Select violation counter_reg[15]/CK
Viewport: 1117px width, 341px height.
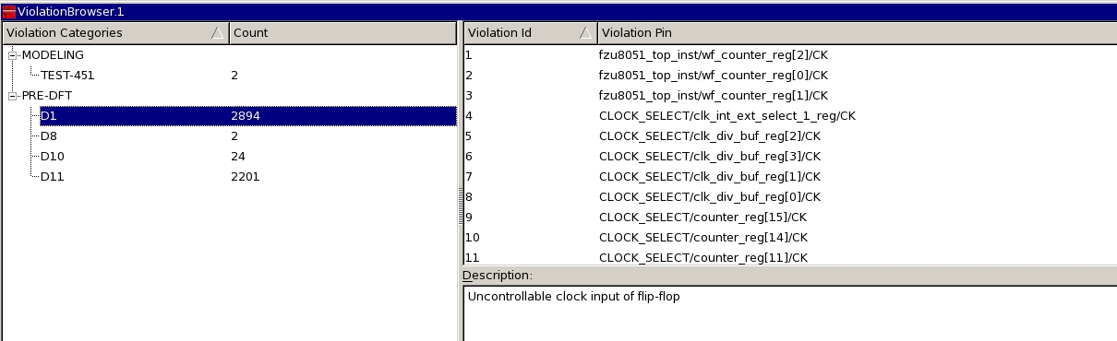(703, 218)
